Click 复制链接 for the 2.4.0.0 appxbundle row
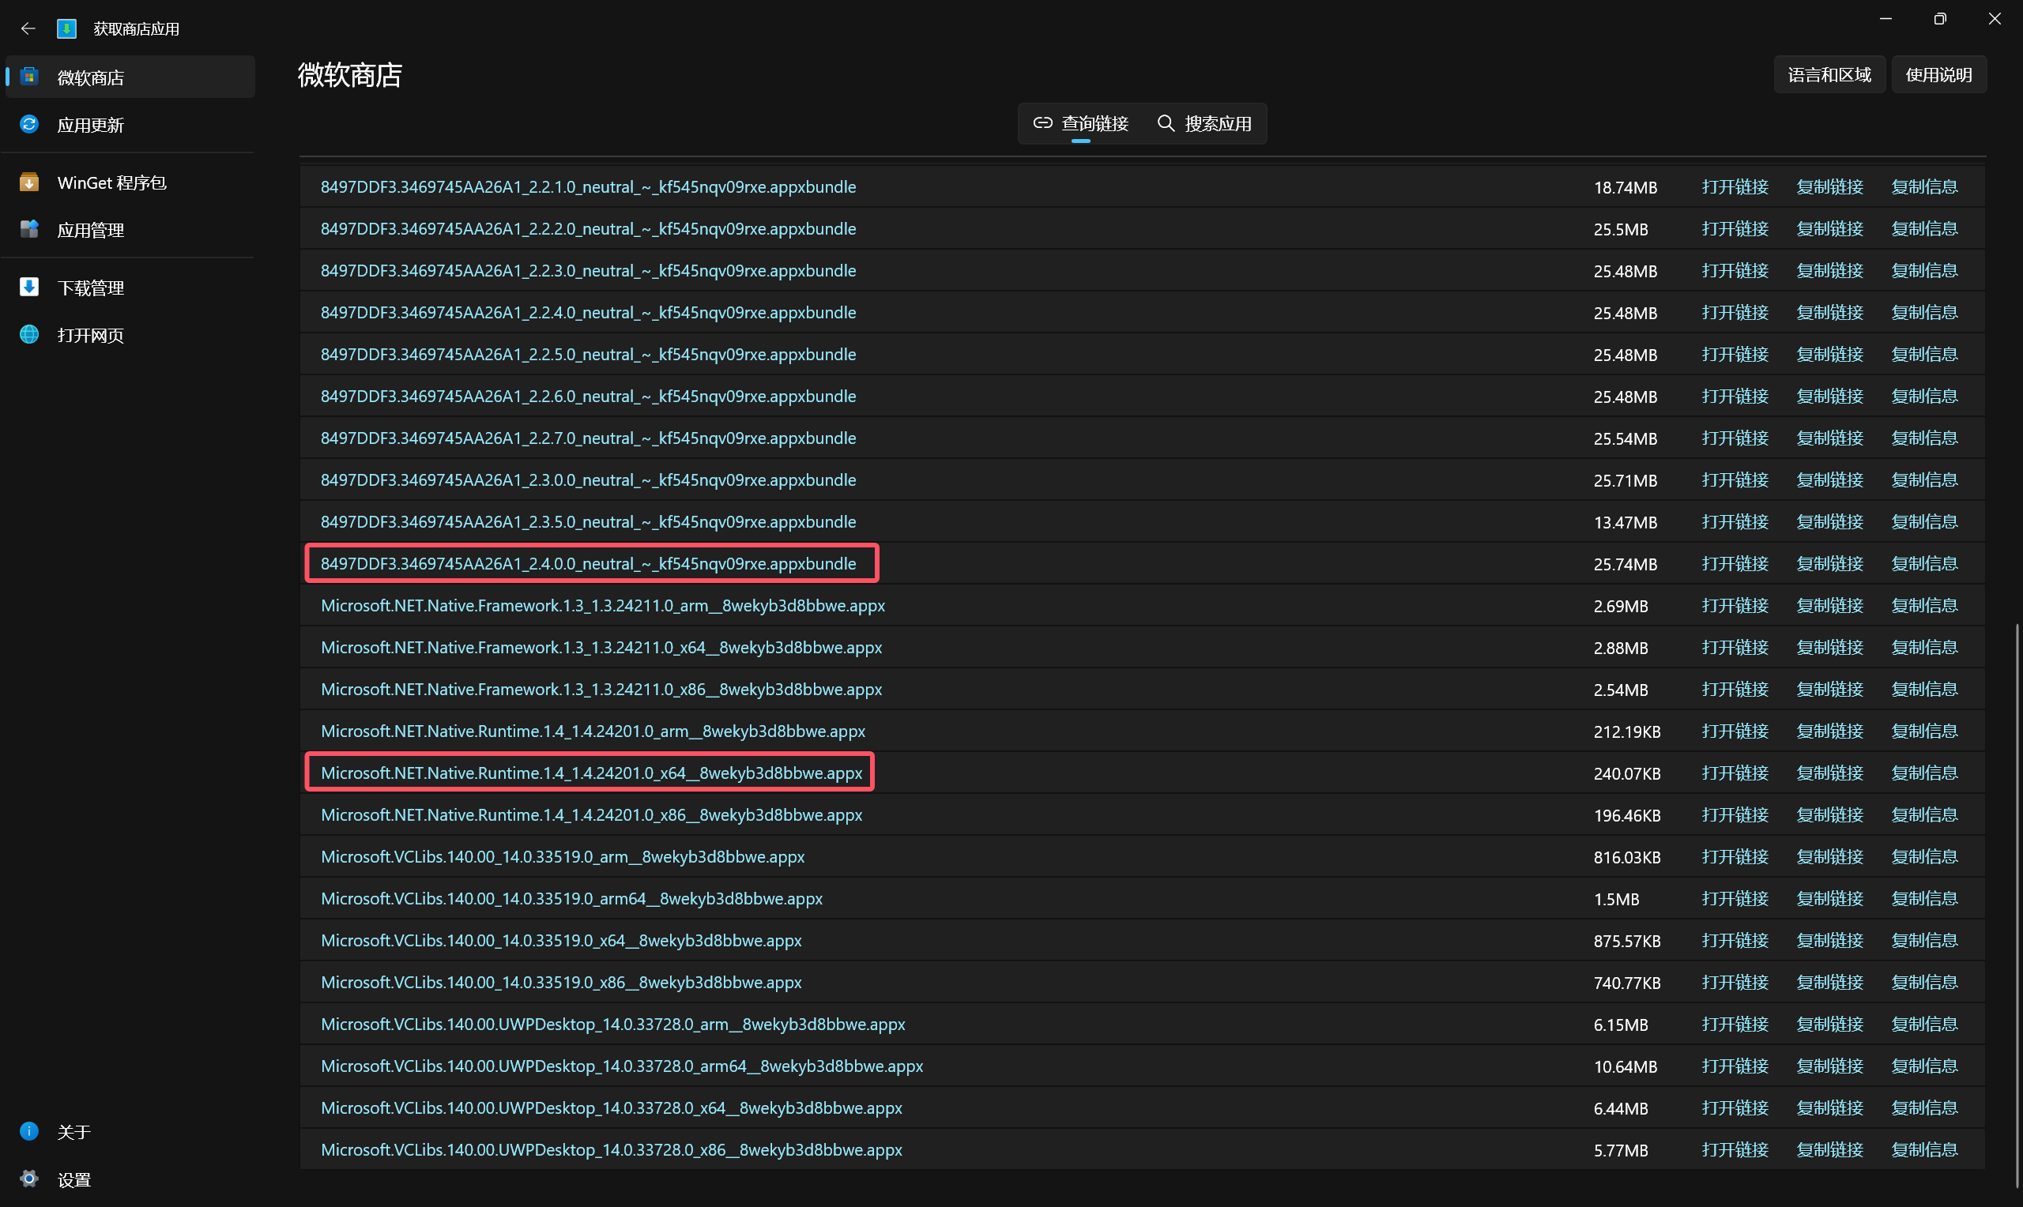 [x=1829, y=564]
